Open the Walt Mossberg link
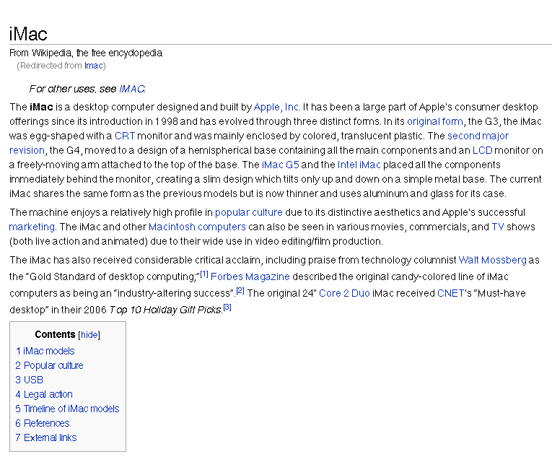 [x=493, y=260]
